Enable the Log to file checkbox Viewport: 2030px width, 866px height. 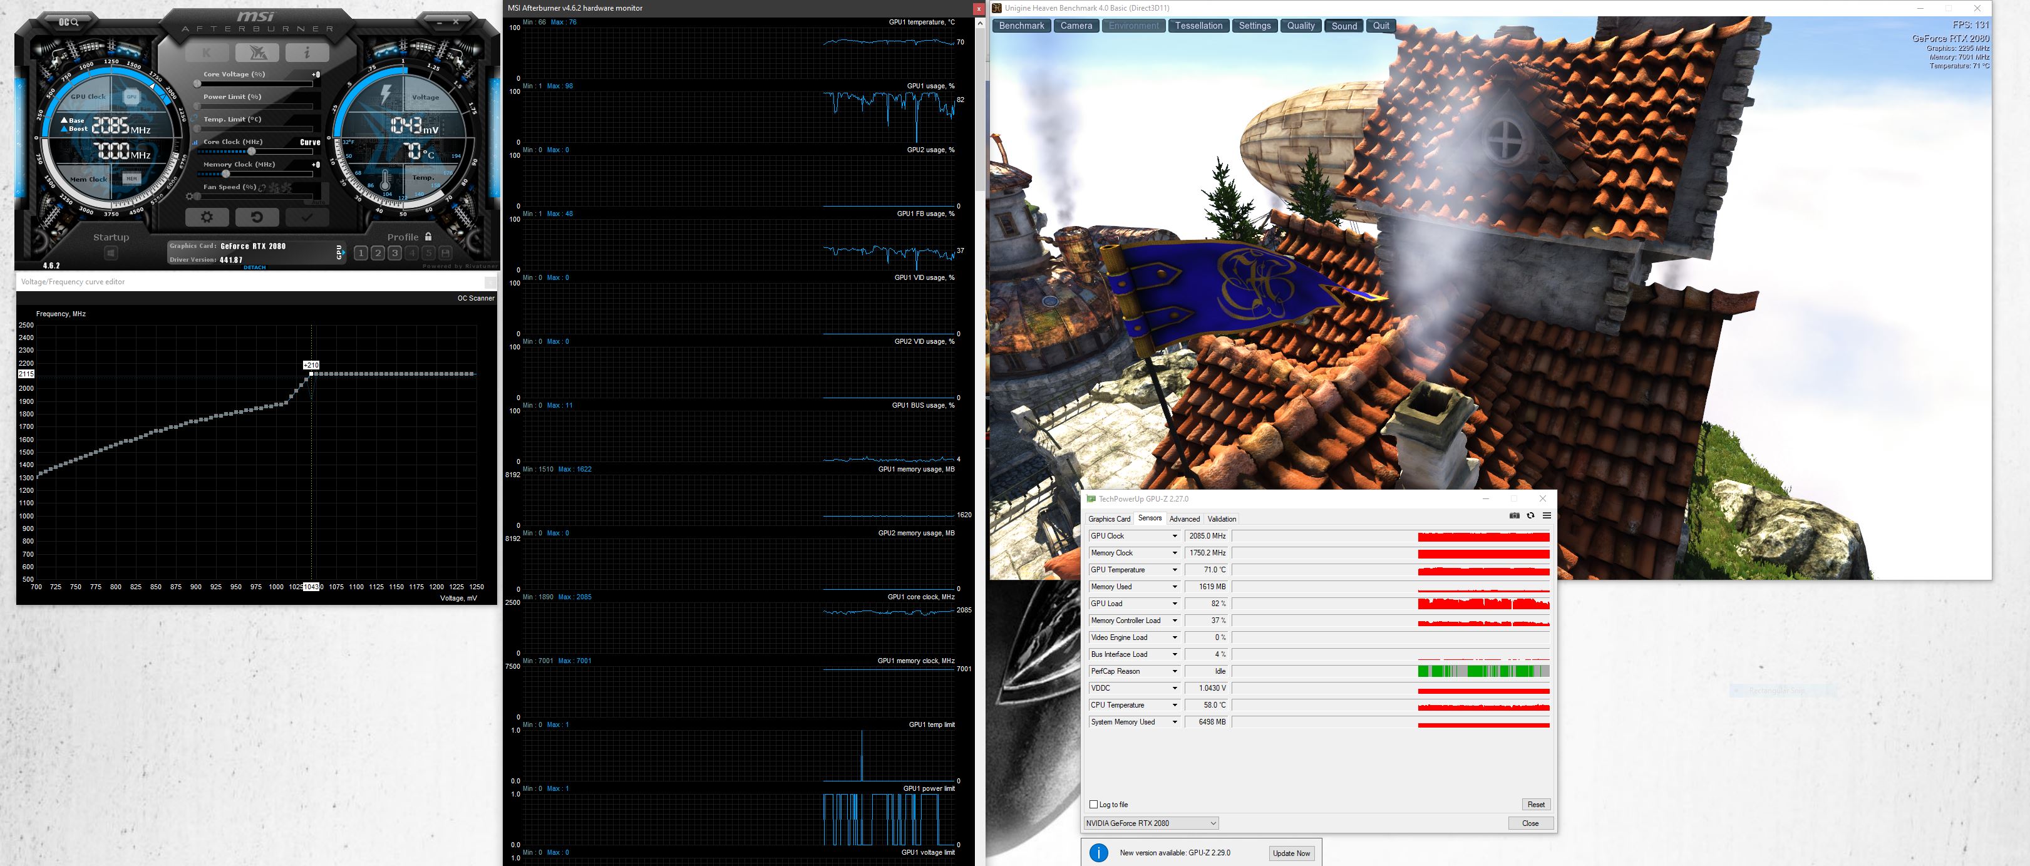click(1094, 805)
